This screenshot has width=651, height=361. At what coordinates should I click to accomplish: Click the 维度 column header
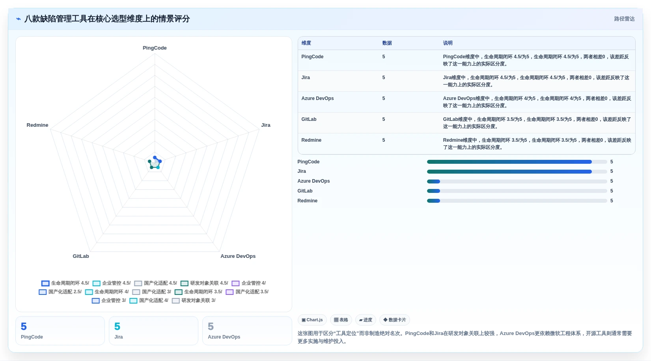point(306,43)
